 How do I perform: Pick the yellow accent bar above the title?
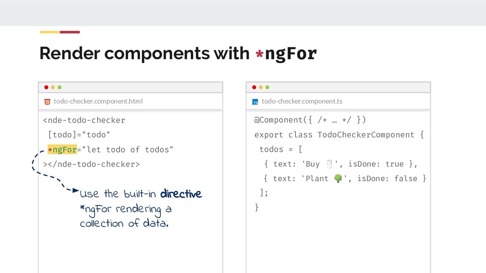[x=50, y=32]
